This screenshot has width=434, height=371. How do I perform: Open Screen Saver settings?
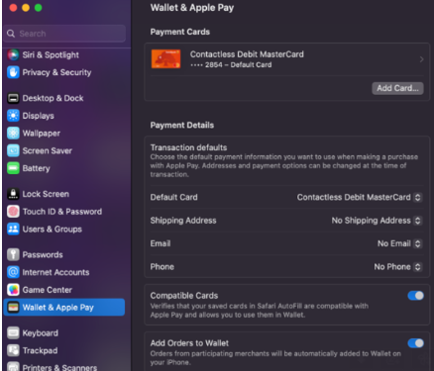pyautogui.click(x=48, y=150)
